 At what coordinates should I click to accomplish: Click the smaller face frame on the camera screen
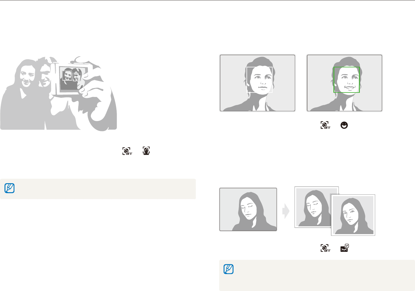[77, 77]
